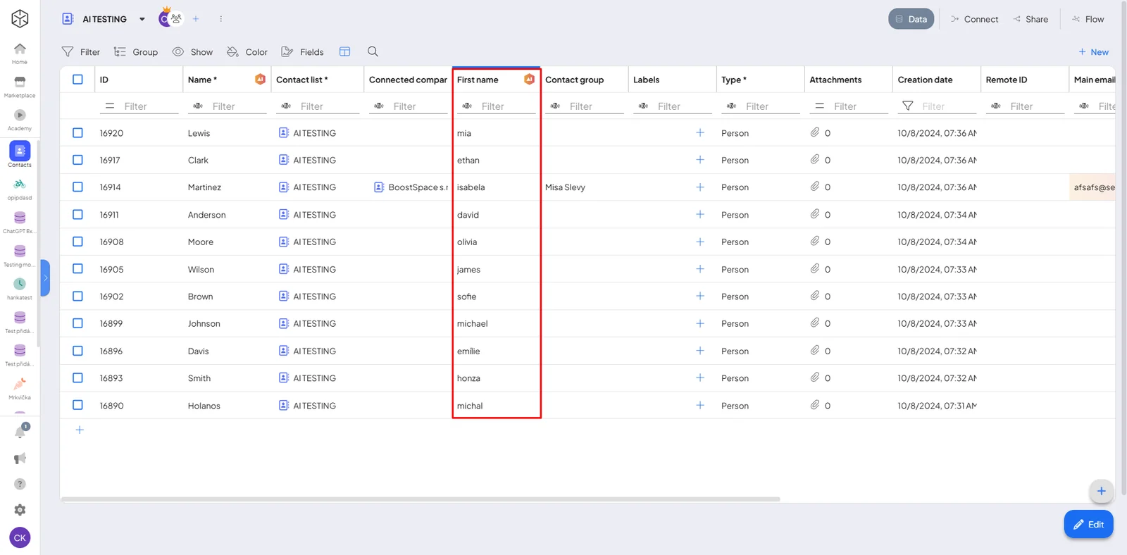Open filter operator for Type column
This screenshot has width=1127, height=555.
click(x=732, y=106)
